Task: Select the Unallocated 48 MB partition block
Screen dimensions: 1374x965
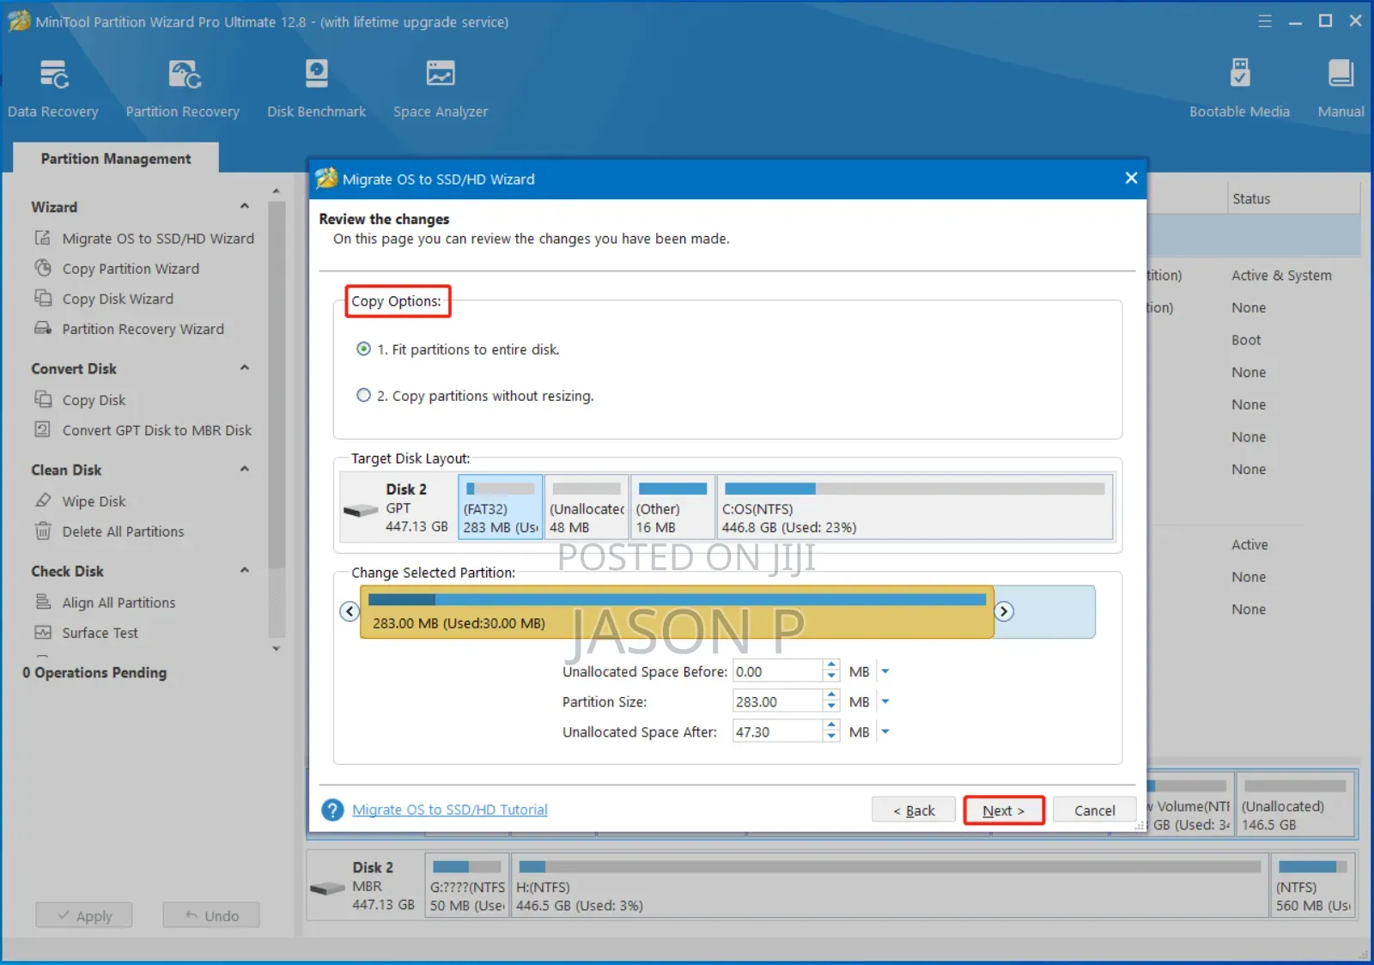Action: click(x=587, y=507)
